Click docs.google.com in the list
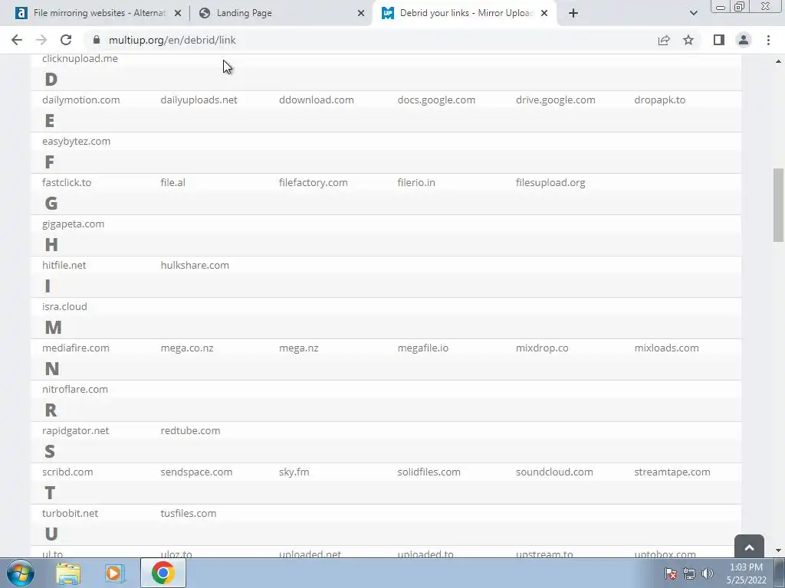Screen dimensions: 785x588 pos(436,100)
